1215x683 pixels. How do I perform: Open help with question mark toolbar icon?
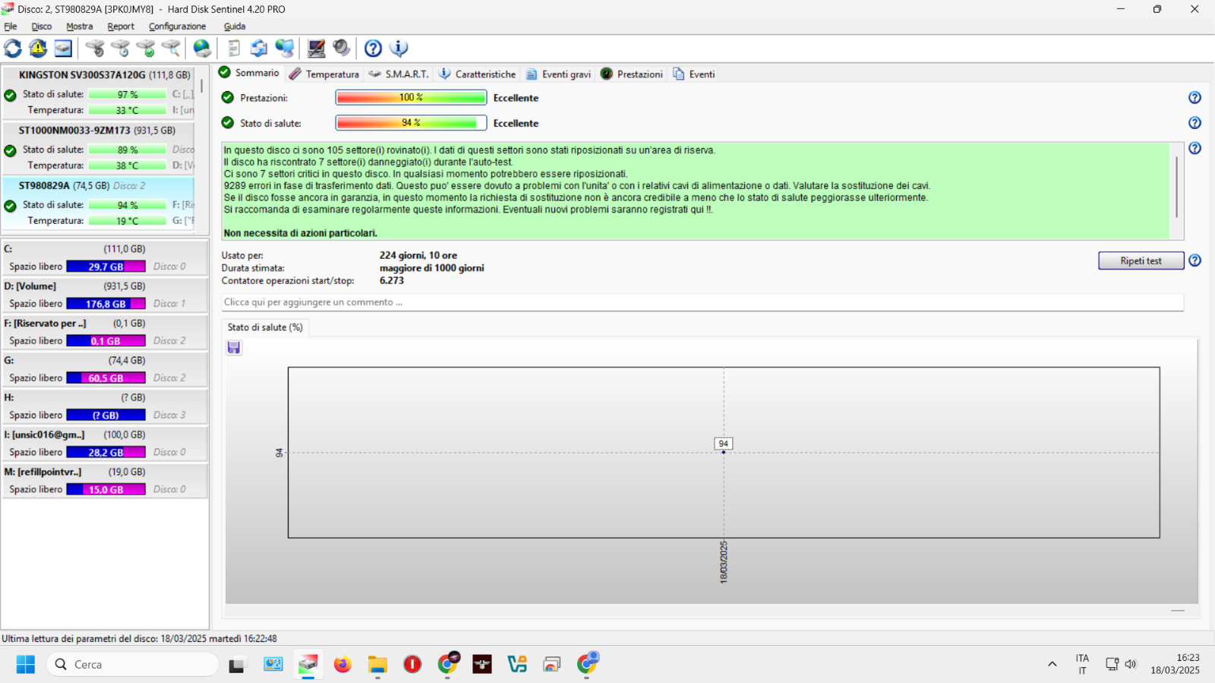click(x=373, y=49)
